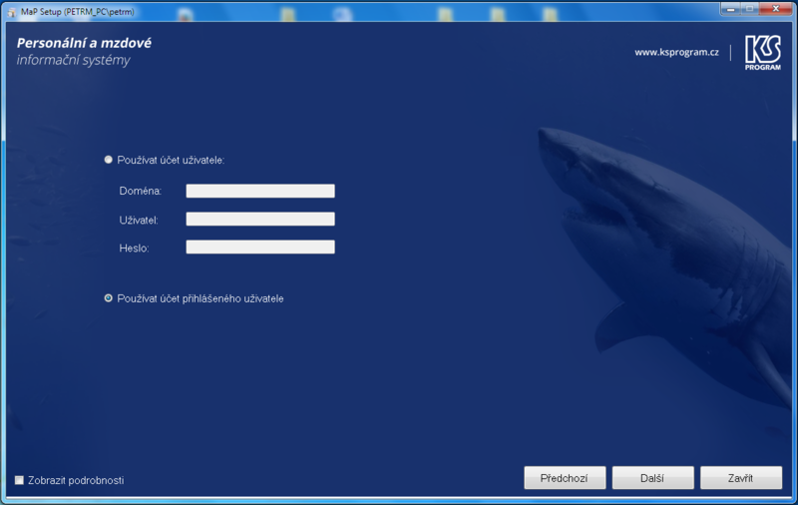This screenshot has height=505, width=798.
Task: Close the MaP Setup window
Action: 776,9
